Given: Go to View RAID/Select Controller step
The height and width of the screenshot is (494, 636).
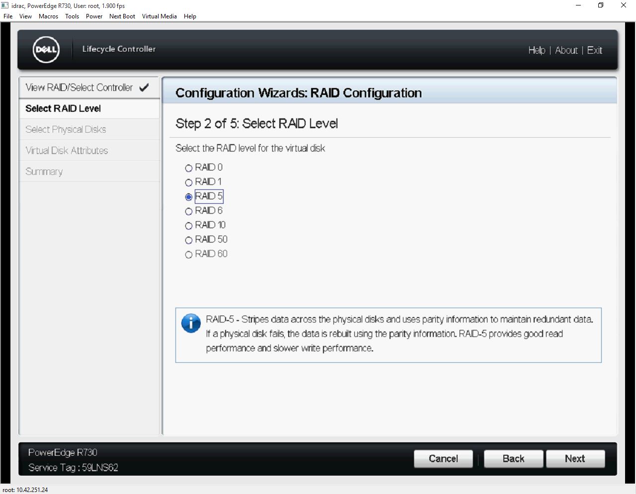Looking at the screenshot, I should tap(89, 87).
